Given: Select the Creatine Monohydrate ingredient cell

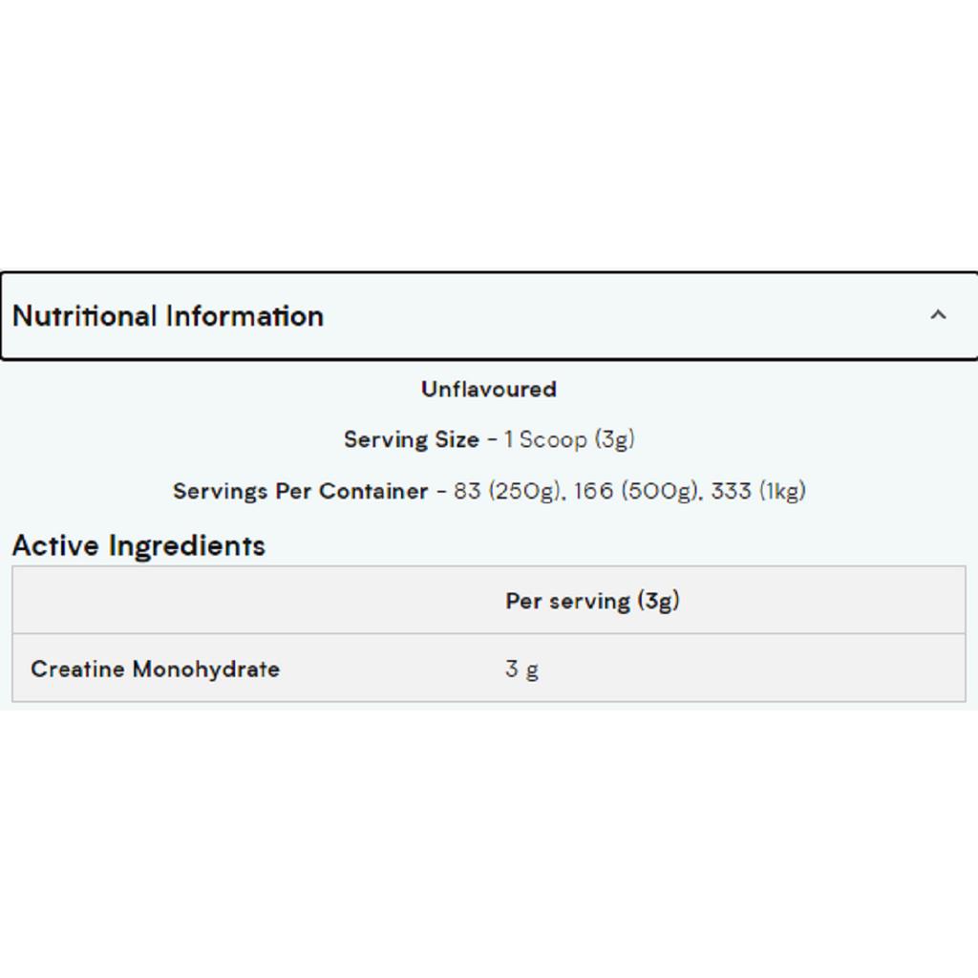Looking at the screenshot, I should coord(156,669).
